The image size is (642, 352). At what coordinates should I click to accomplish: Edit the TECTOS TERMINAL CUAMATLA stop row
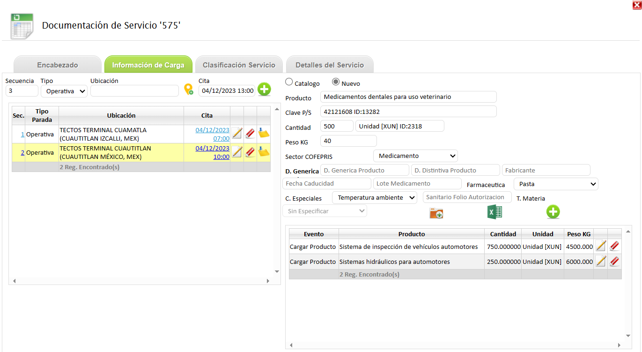[x=237, y=134]
